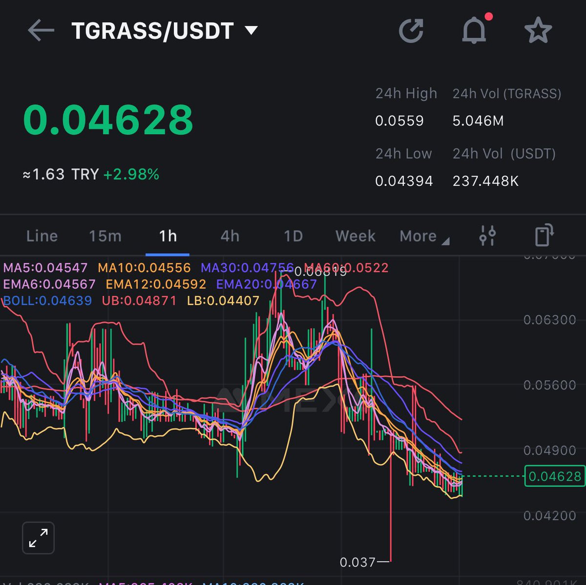Viewport: 586px width, 585px height.
Task: Tap the MA30:0.04756 indicator label
Action: 248,268
